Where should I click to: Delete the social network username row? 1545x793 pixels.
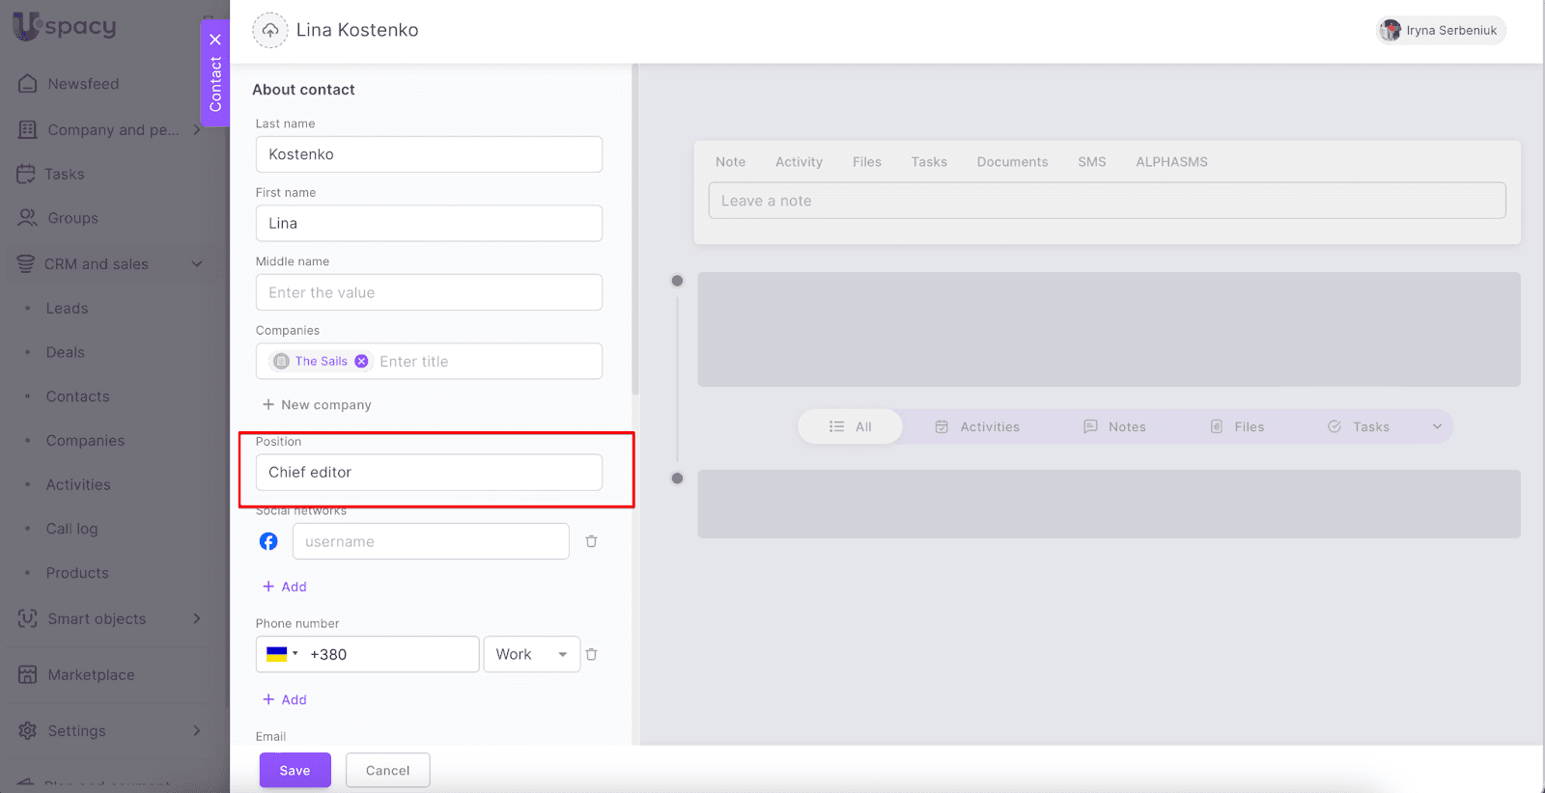pos(591,541)
